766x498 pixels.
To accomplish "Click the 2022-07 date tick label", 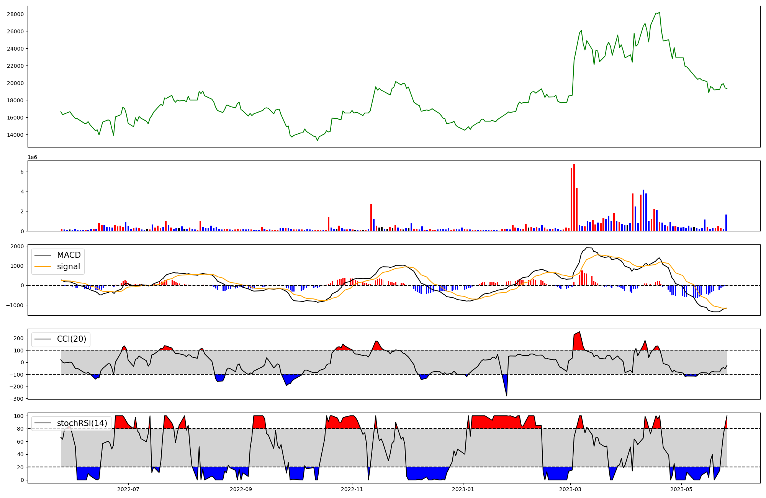I will 128,489.
